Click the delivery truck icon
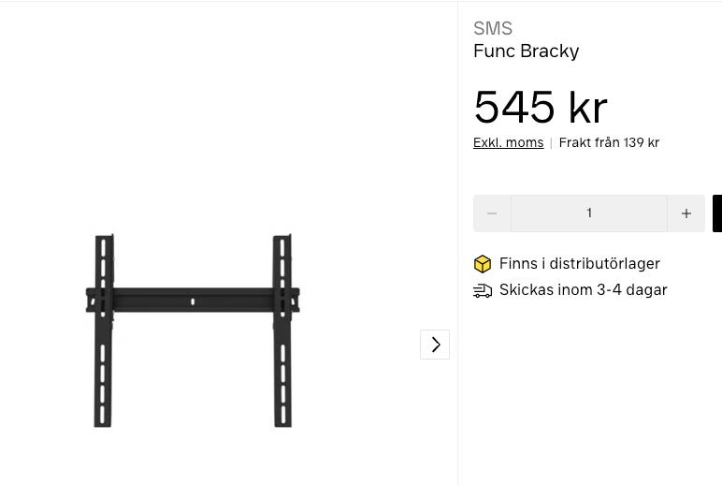 [x=483, y=291]
